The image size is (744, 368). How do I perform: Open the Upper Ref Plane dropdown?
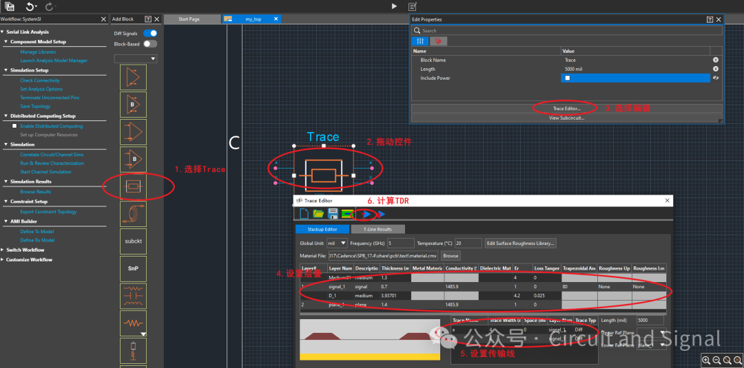[x=651, y=333]
